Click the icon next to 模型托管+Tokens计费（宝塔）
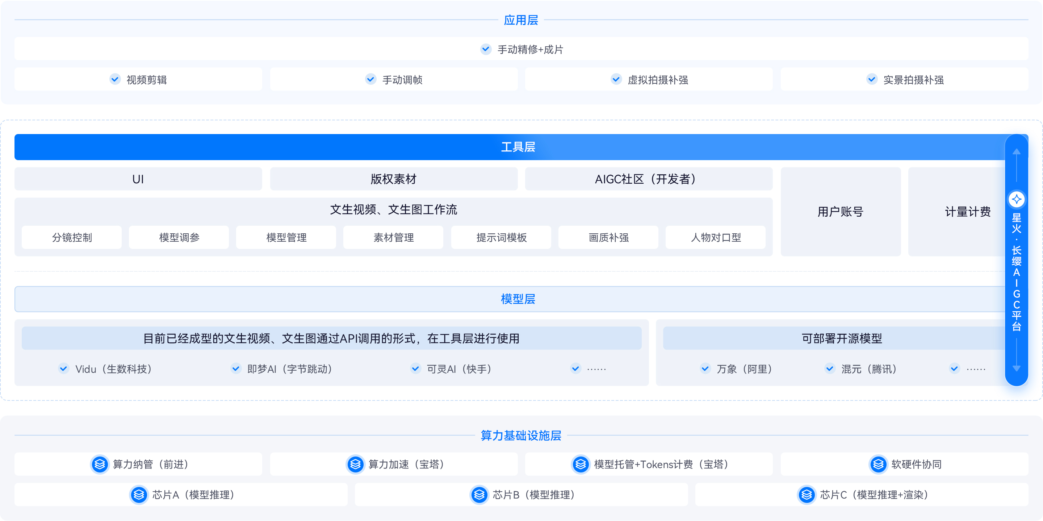This screenshot has width=1043, height=521. (581, 464)
